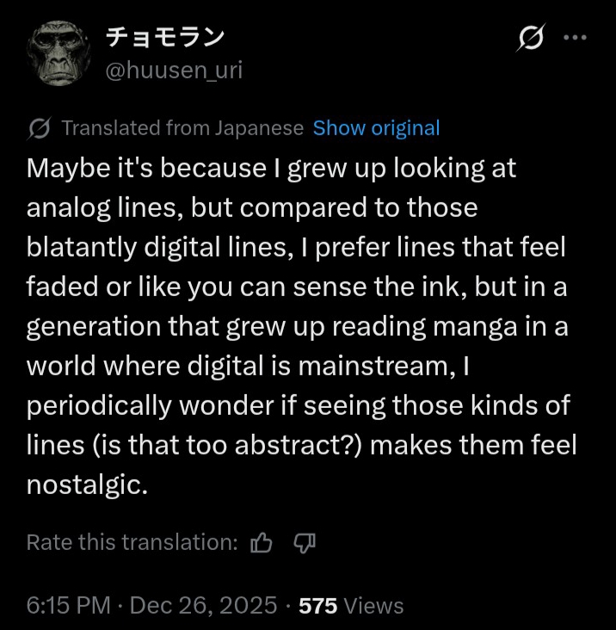
Task: Visit the @huusen_uri handle
Action: (174, 71)
